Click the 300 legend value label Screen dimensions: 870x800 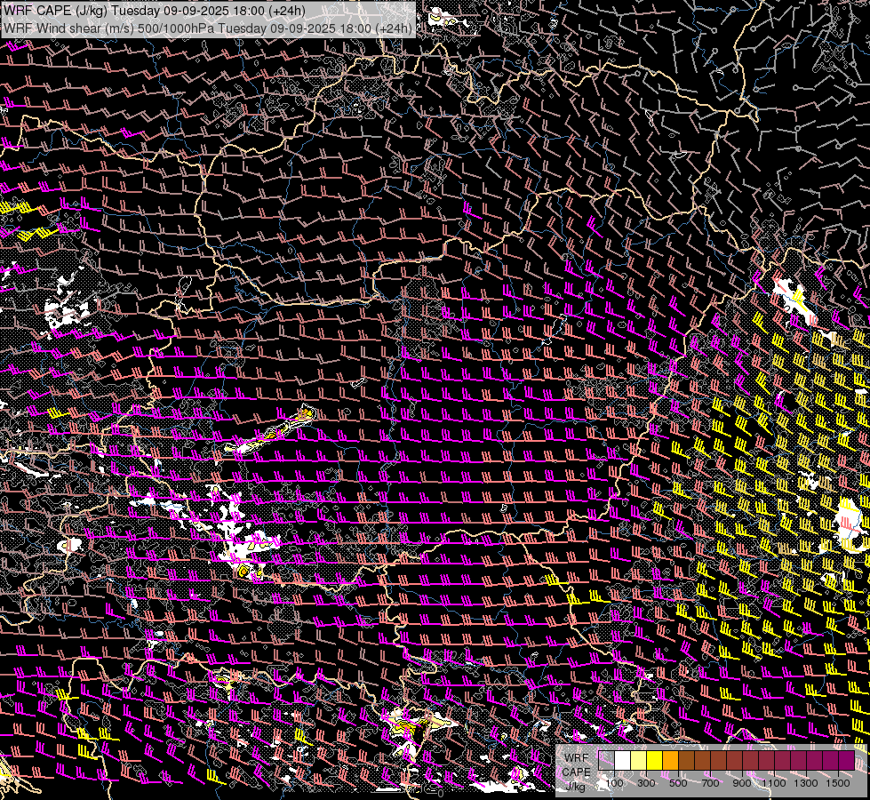[646, 783]
